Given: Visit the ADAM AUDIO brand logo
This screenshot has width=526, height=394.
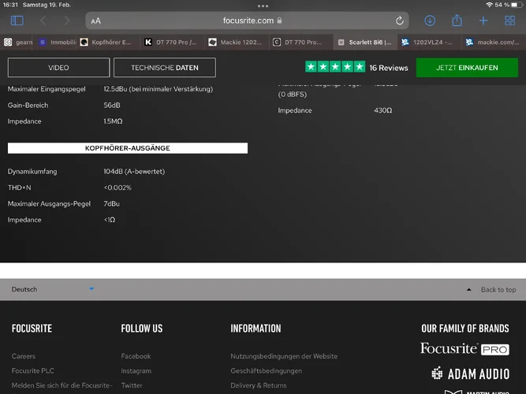Looking at the screenshot, I should (470, 374).
